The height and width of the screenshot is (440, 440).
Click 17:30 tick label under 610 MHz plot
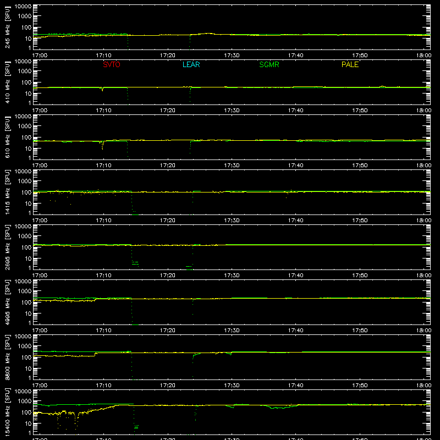[232, 166]
